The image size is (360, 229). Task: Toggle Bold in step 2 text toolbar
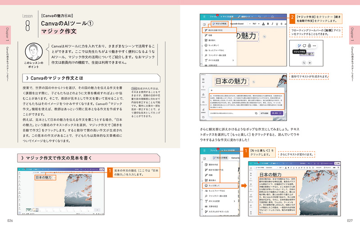pos(268,24)
